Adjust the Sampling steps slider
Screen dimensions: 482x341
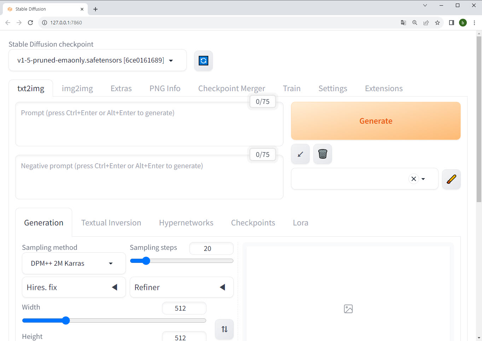click(182, 261)
